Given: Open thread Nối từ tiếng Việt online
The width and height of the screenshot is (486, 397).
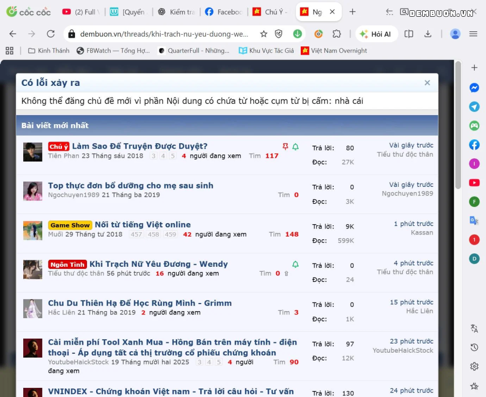Looking at the screenshot, I should click(x=143, y=225).
